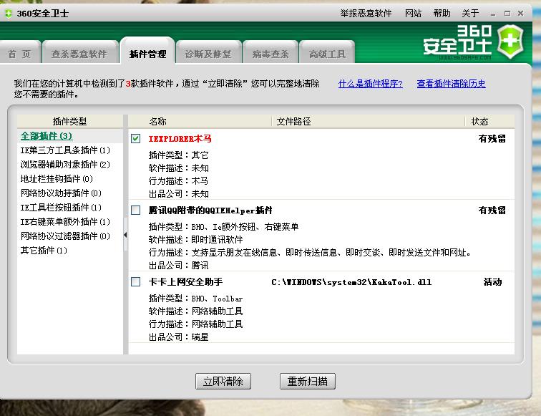Select IE右键菜单额外插件 (1) category
Image resolution: width=541 pixels, height=416 pixels.
65,222
